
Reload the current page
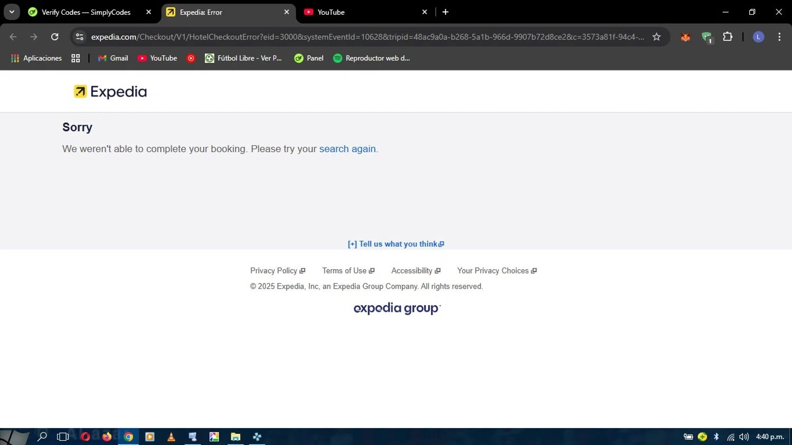tap(55, 37)
